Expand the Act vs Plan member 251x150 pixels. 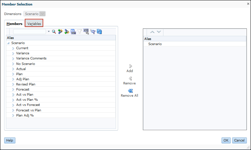coord(13,95)
